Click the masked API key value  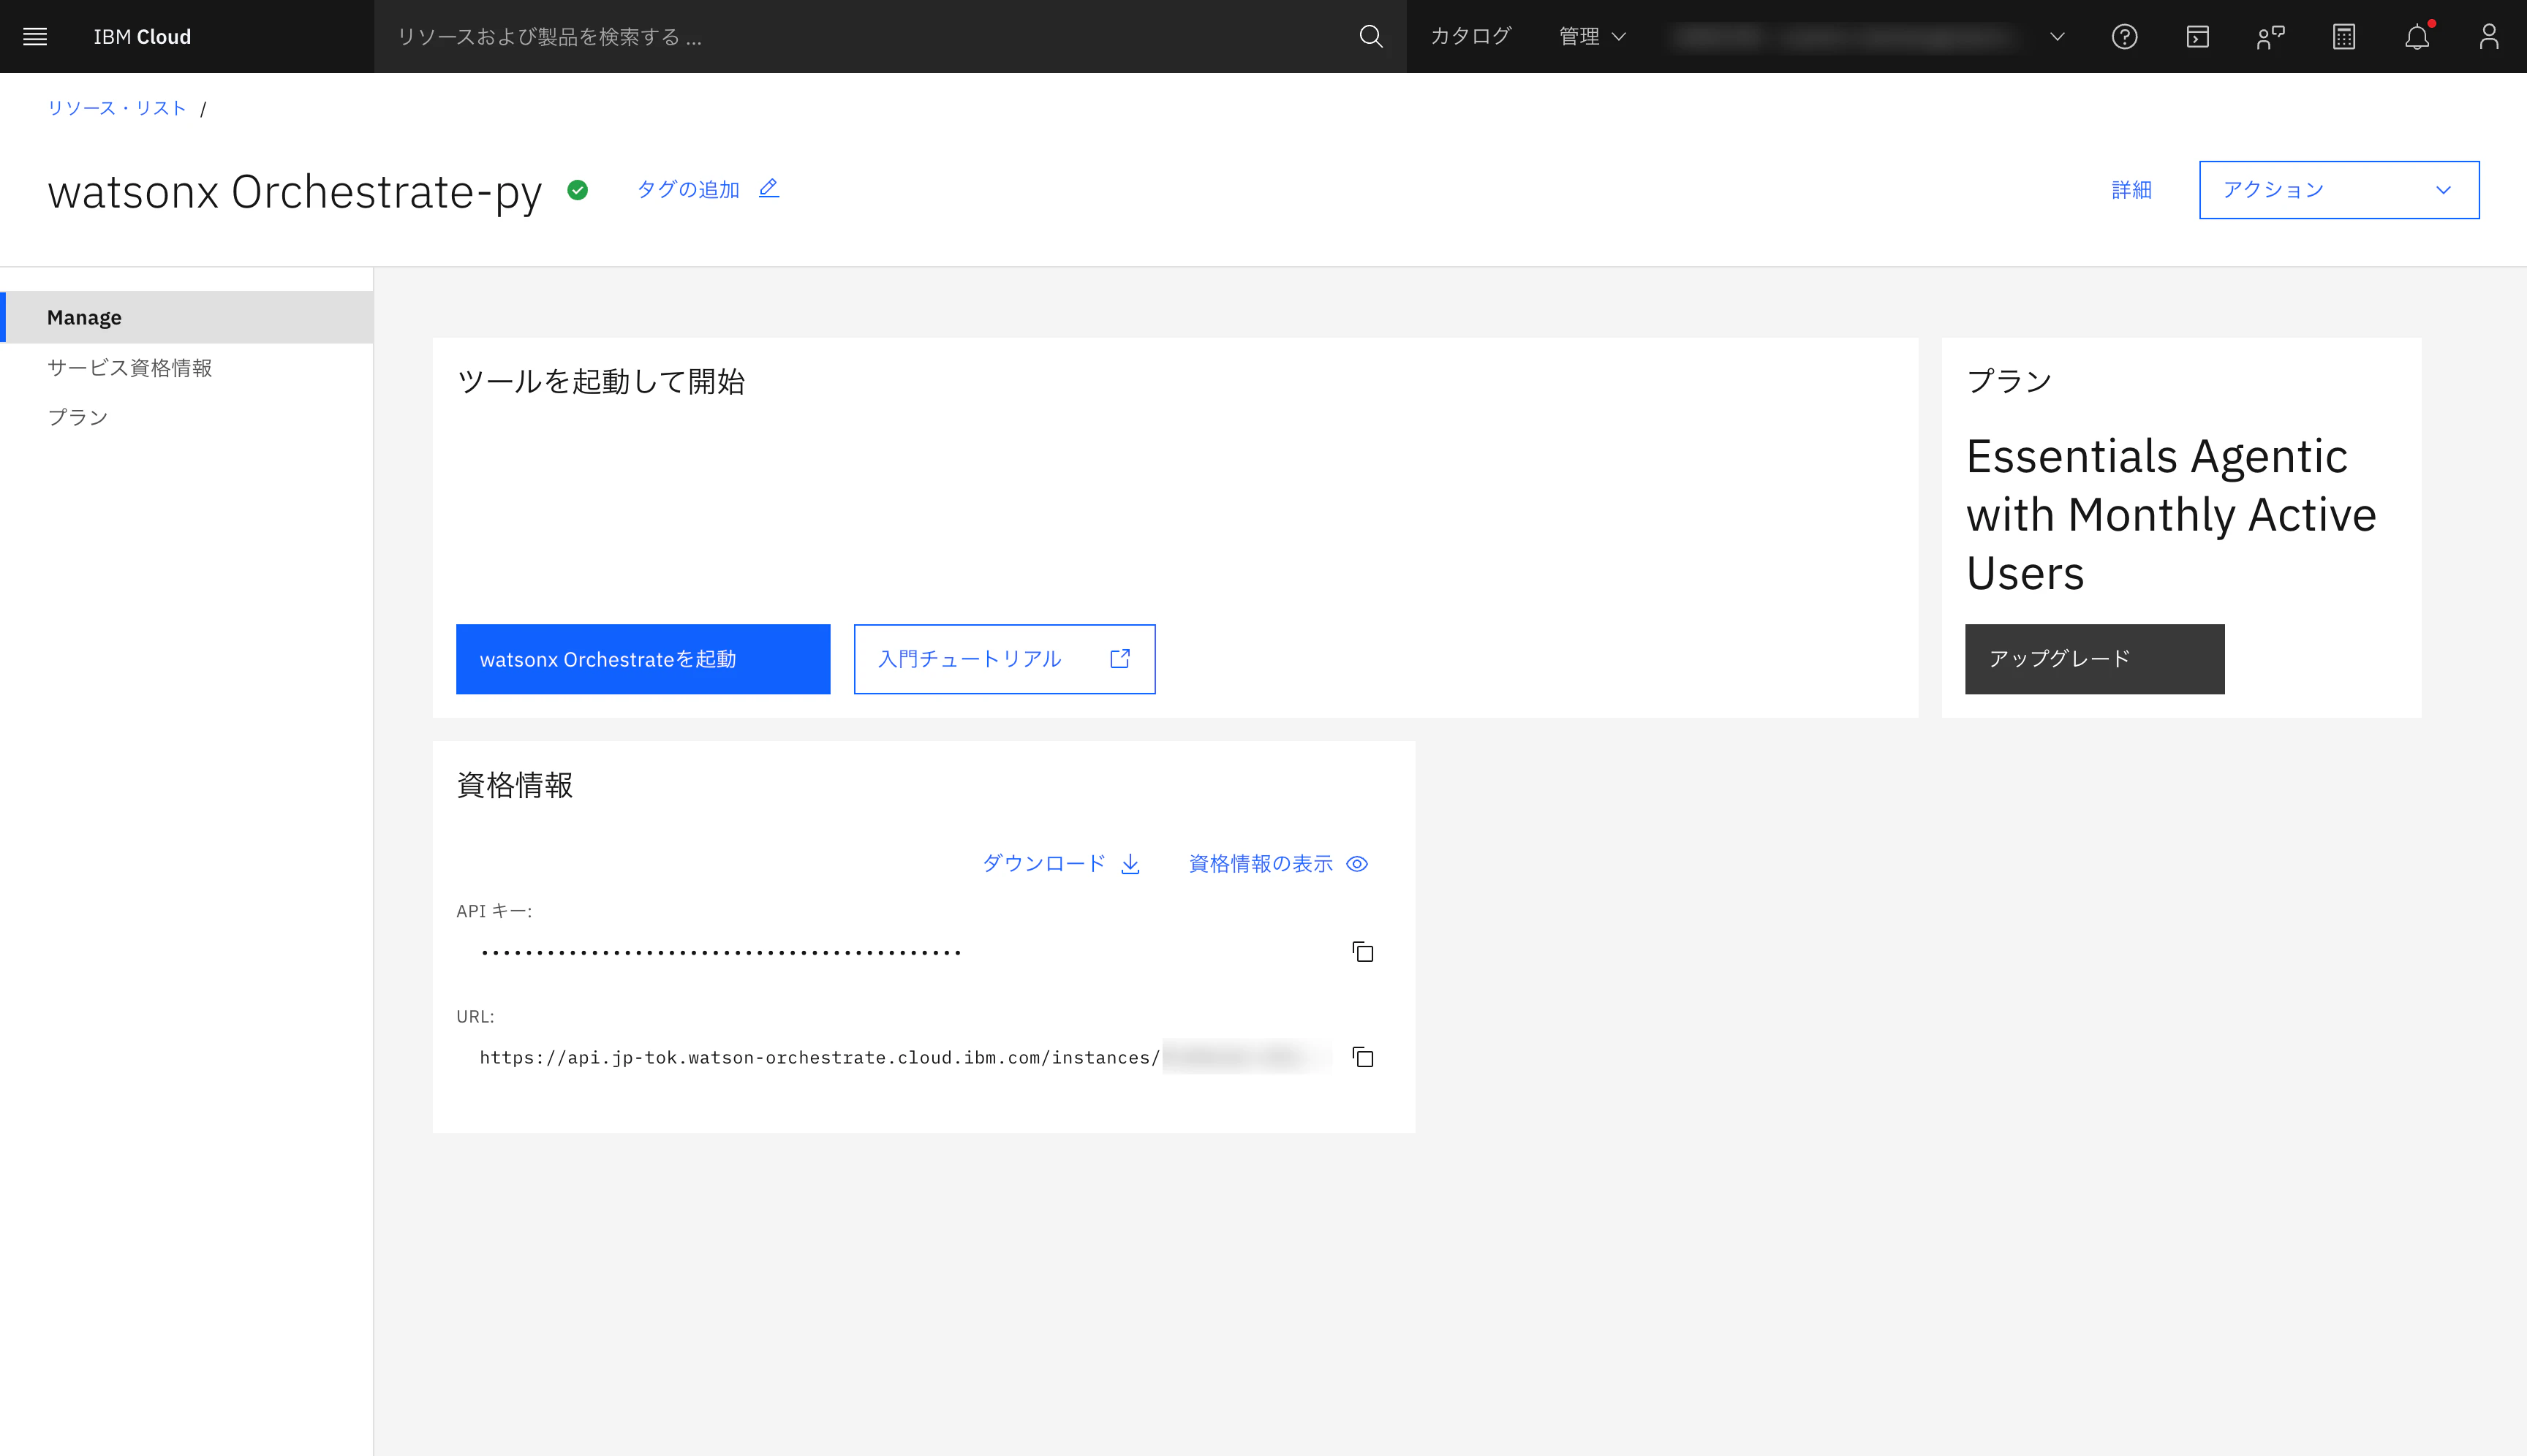[x=720, y=953]
